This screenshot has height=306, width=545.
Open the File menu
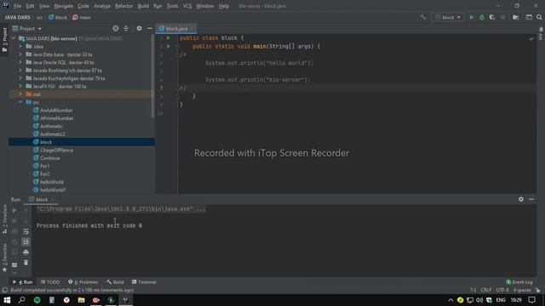pyautogui.click(x=17, y=6)
